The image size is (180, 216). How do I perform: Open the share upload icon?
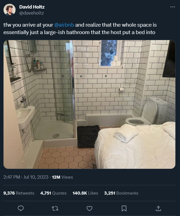click(x=158, y=208)
